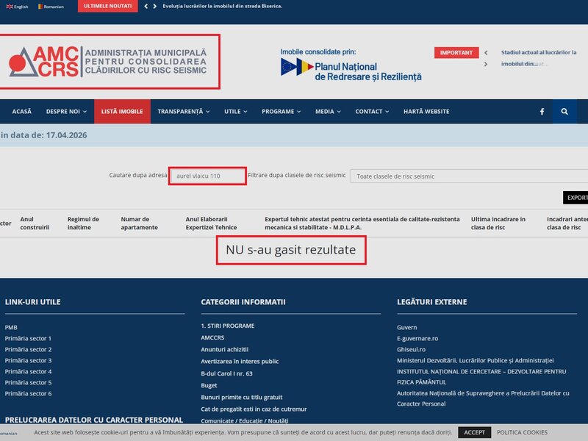Open the Facebook page icon
Image resolution: width=588 pixels, height=441 pixels.
(x=542, y=112)
